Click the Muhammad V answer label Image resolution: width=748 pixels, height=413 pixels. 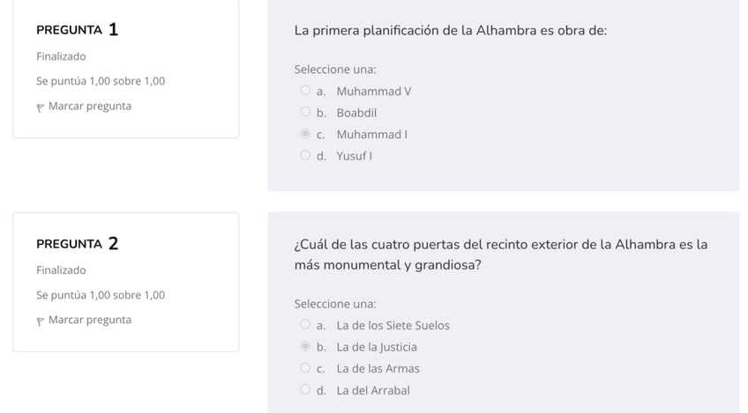click(374, 92)
